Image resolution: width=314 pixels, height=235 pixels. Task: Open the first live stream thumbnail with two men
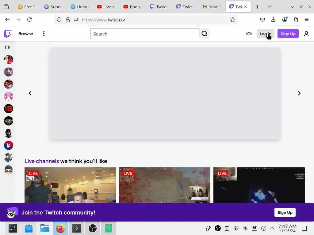click(x=70, y=185)
